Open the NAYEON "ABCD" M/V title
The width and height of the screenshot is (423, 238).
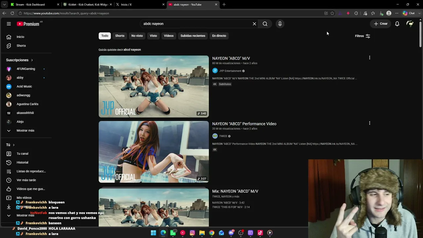point(231,59)
